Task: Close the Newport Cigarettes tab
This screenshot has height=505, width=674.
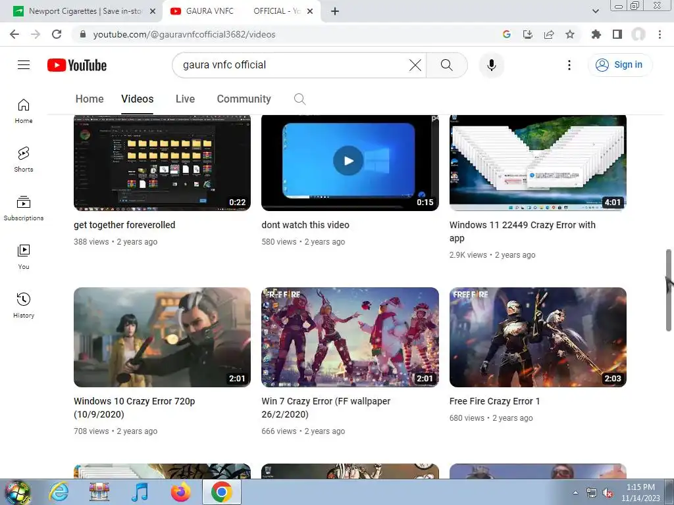Action: pos(153,12)
